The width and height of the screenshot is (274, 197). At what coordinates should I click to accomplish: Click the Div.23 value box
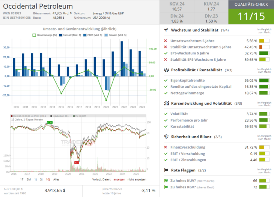[211, 18]
